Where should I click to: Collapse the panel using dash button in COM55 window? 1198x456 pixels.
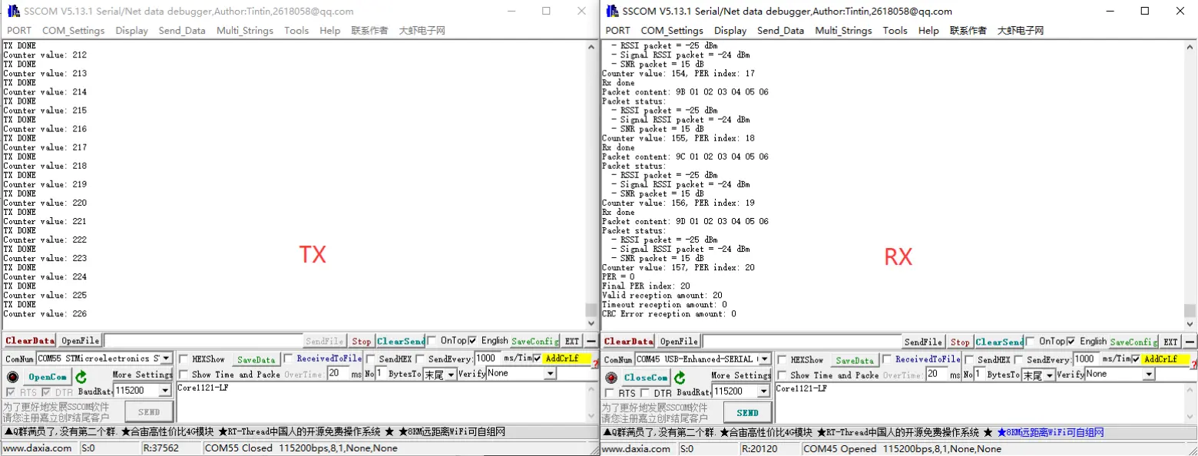[x=591, y=342]
